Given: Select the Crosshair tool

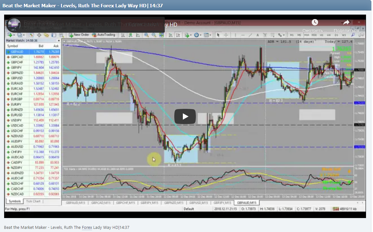Looking at the screenshot, I should click(x=226, y=35).
